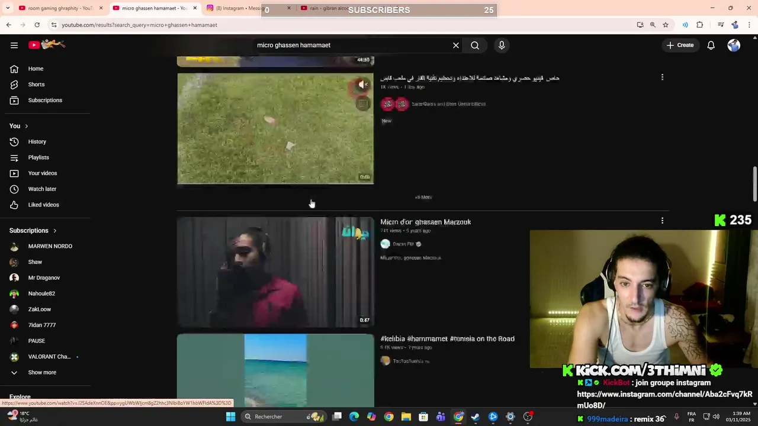
Task: Clear the search query with the X
Action: click(x=456, y=45)
